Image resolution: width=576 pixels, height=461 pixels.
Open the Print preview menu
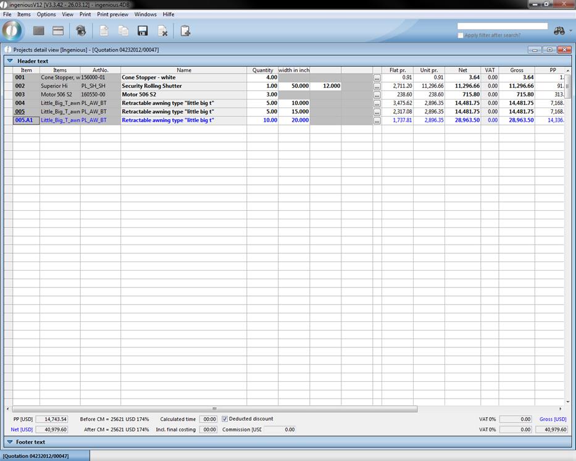pyautogui.click(x=112, y=14)
